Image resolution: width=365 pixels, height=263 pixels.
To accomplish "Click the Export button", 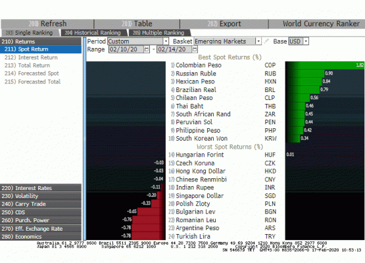I will coord(224,24).
